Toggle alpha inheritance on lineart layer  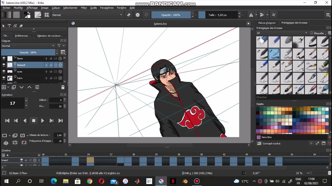point(56,65)
